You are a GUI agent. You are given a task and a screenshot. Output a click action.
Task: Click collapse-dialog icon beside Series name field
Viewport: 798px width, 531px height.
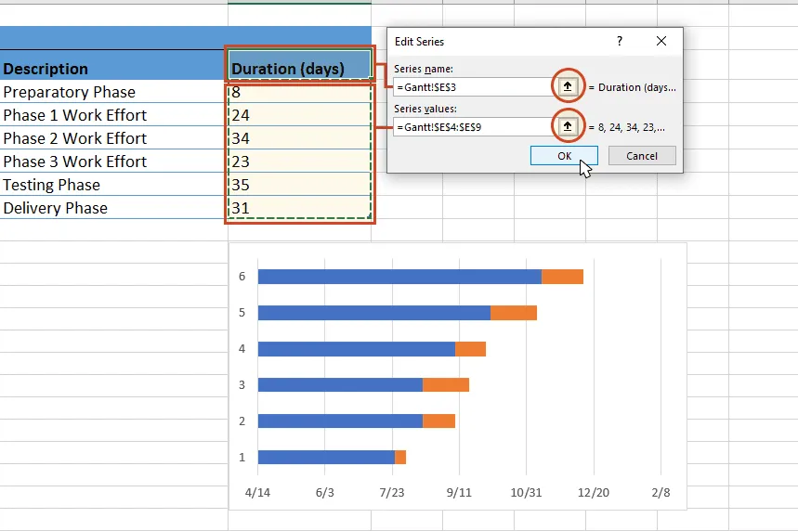pos(567,86)
